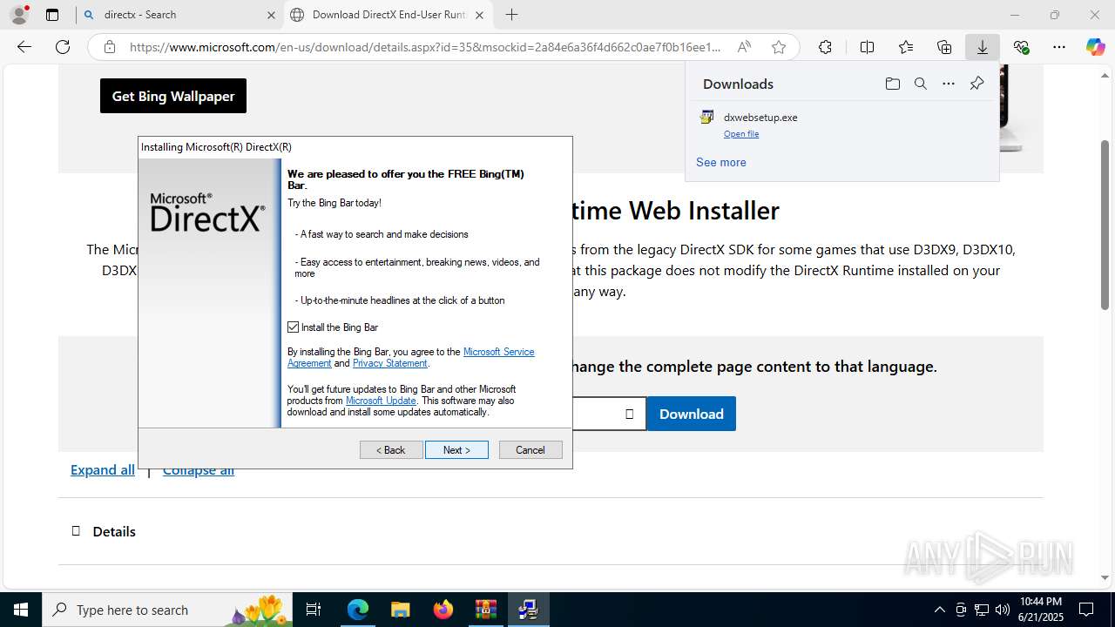Toggle the Downloads toolbar icon
The height and width of the screenshot is (627, 1115).
click(x=983, y=47)
